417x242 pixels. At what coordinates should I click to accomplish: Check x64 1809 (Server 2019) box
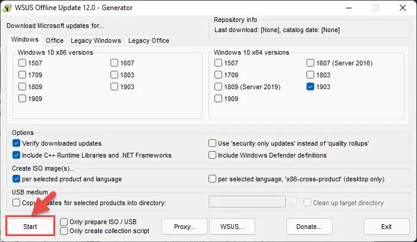218,87
